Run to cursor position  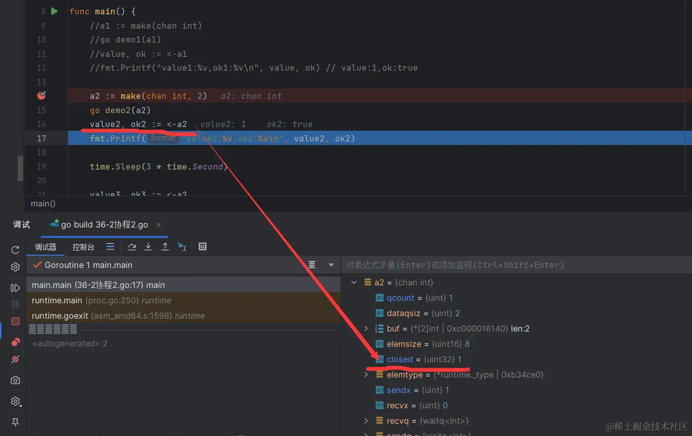pyautogui.click(x=182, y=247)
